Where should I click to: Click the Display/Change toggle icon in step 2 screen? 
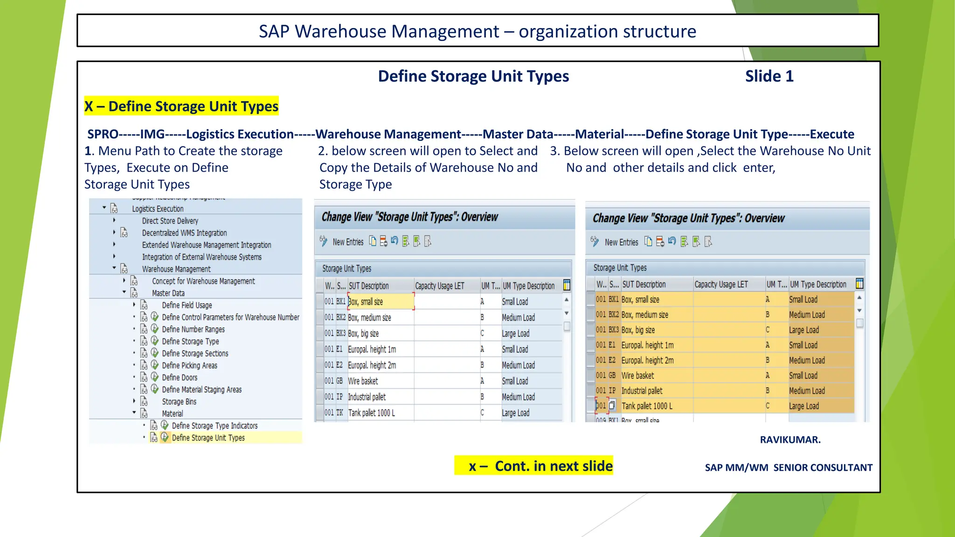(x=323, y=241)
